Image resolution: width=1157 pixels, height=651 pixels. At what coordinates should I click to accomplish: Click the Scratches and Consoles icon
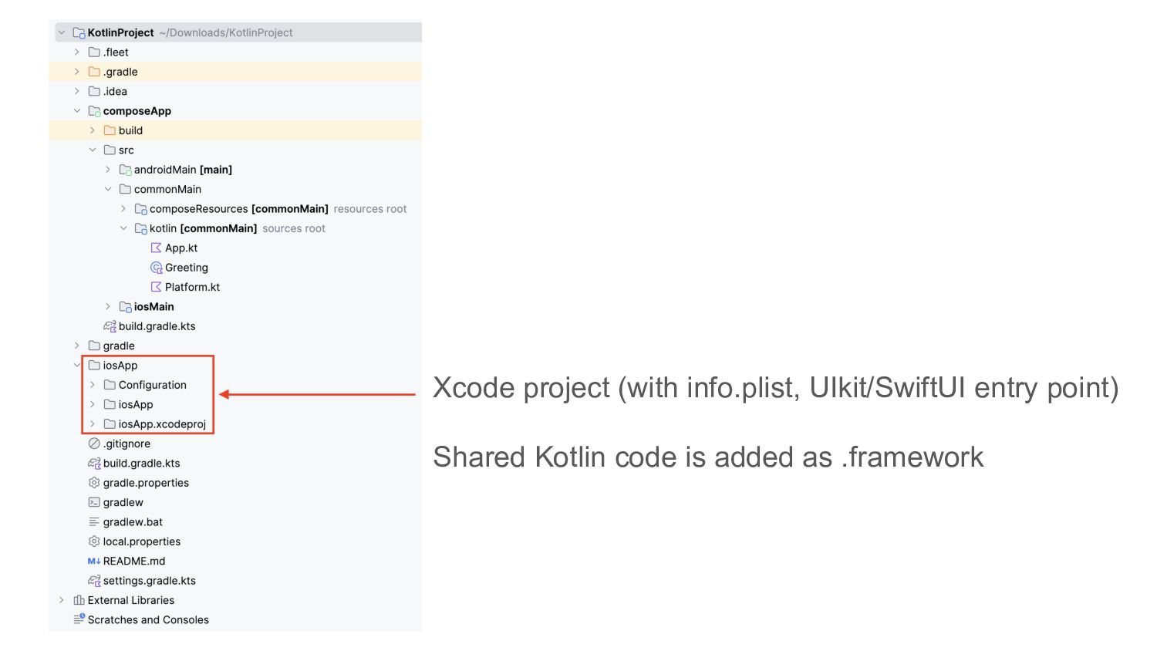[x=79, y=619]
